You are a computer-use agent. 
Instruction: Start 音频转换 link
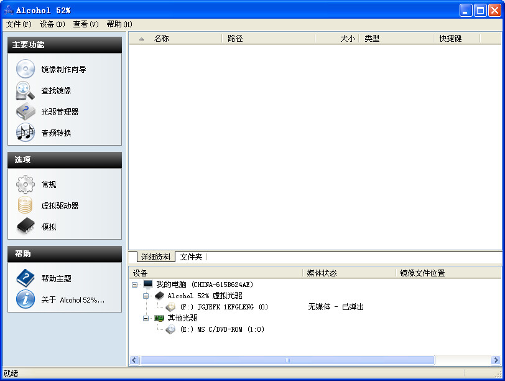pyautogui.click(x=56, y=133)
